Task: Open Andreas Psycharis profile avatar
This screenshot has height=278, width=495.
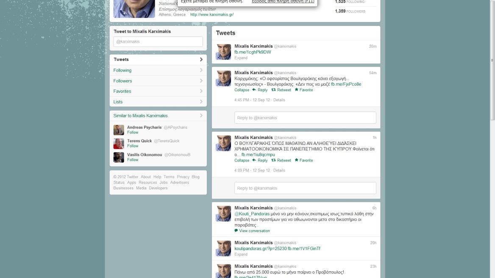Action: [119, 130]
